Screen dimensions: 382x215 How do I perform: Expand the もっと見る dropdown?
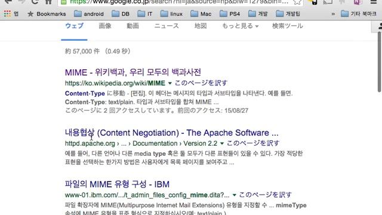(240, 26)
